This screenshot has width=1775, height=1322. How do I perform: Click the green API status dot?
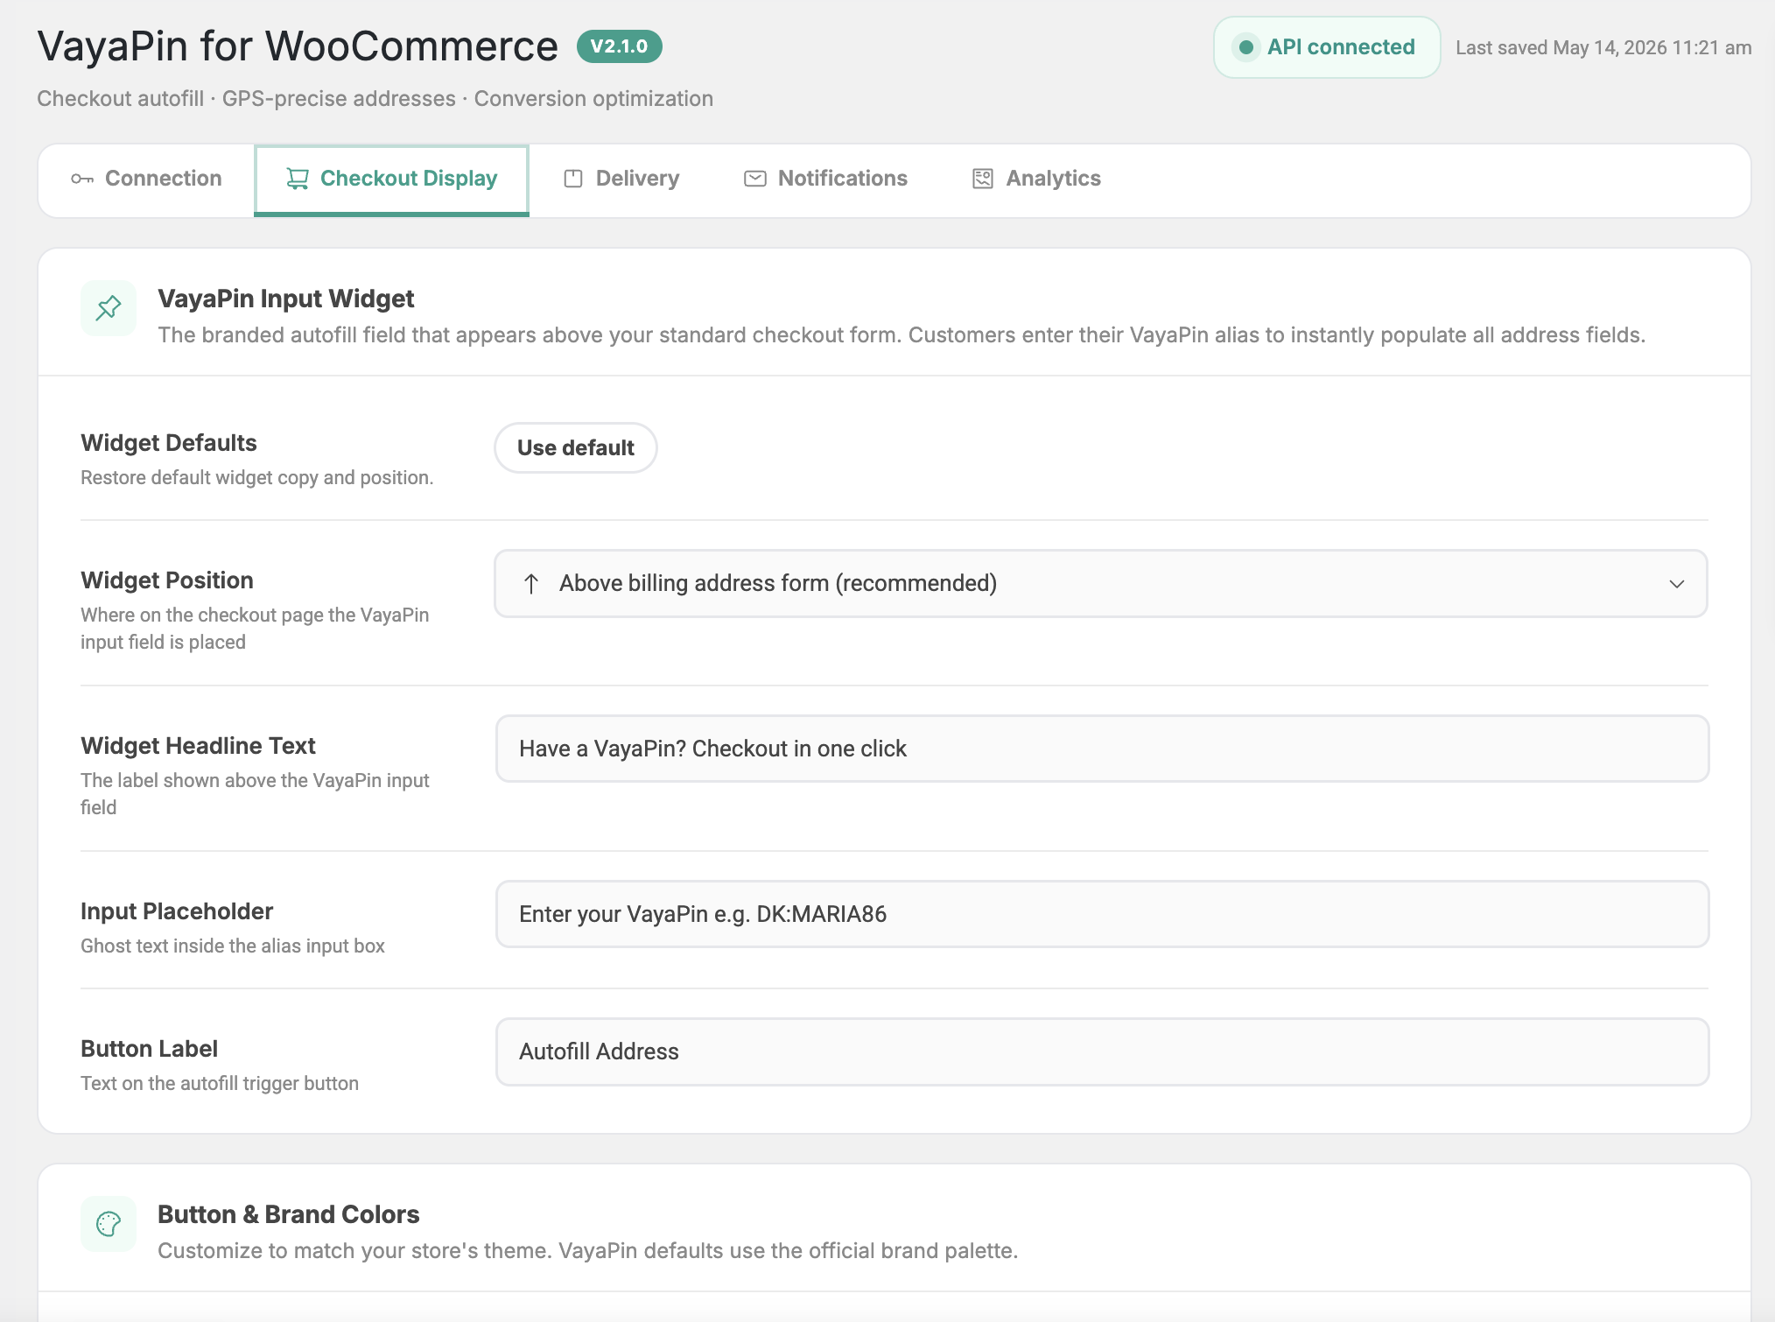[1246, 47]
